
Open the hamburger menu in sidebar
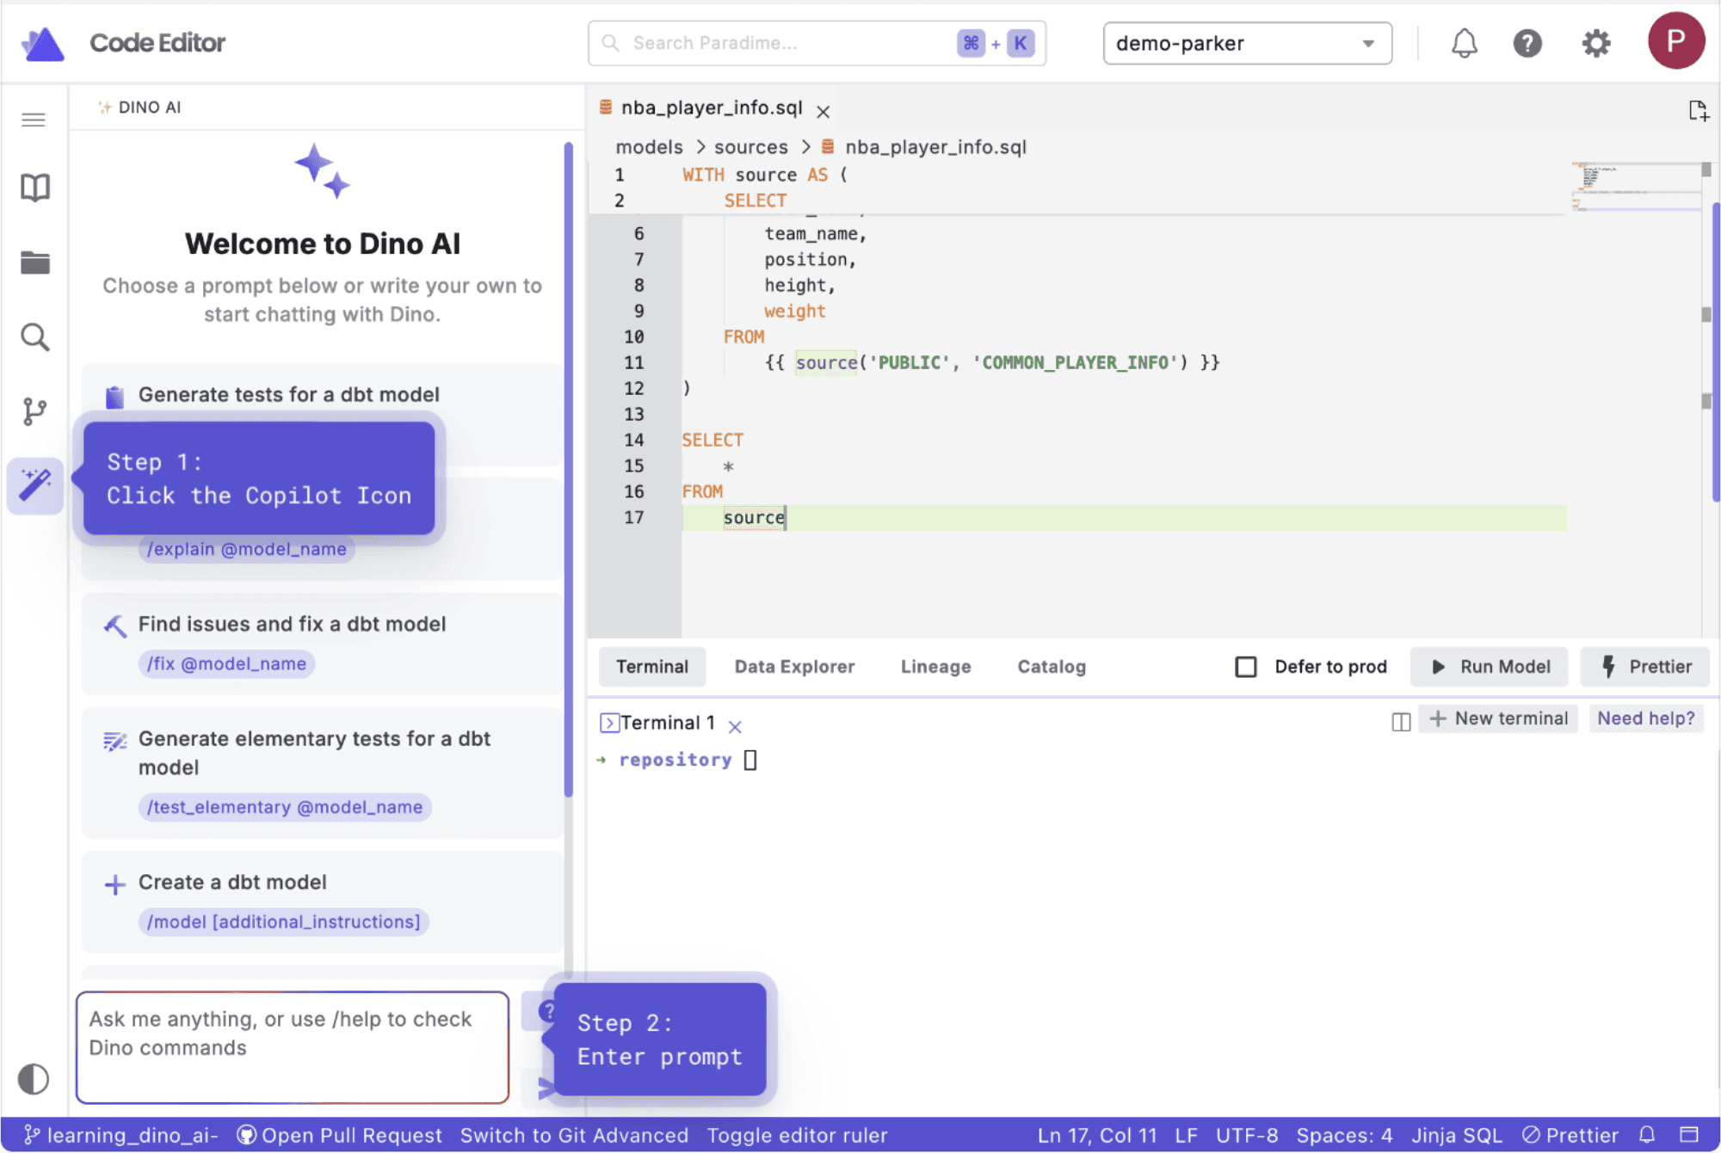[x=34, y=120]
